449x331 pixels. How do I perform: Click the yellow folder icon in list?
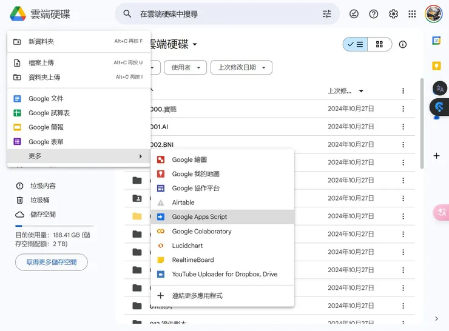(137, 216)
